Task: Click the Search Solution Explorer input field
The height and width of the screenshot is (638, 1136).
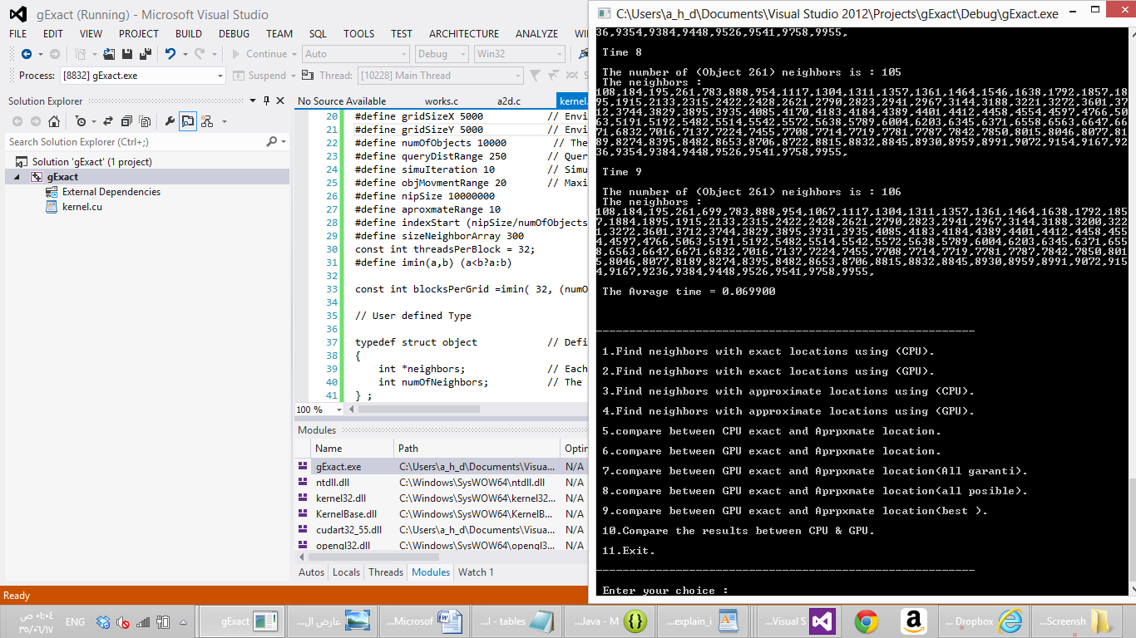Action: (x=136, y=142)
